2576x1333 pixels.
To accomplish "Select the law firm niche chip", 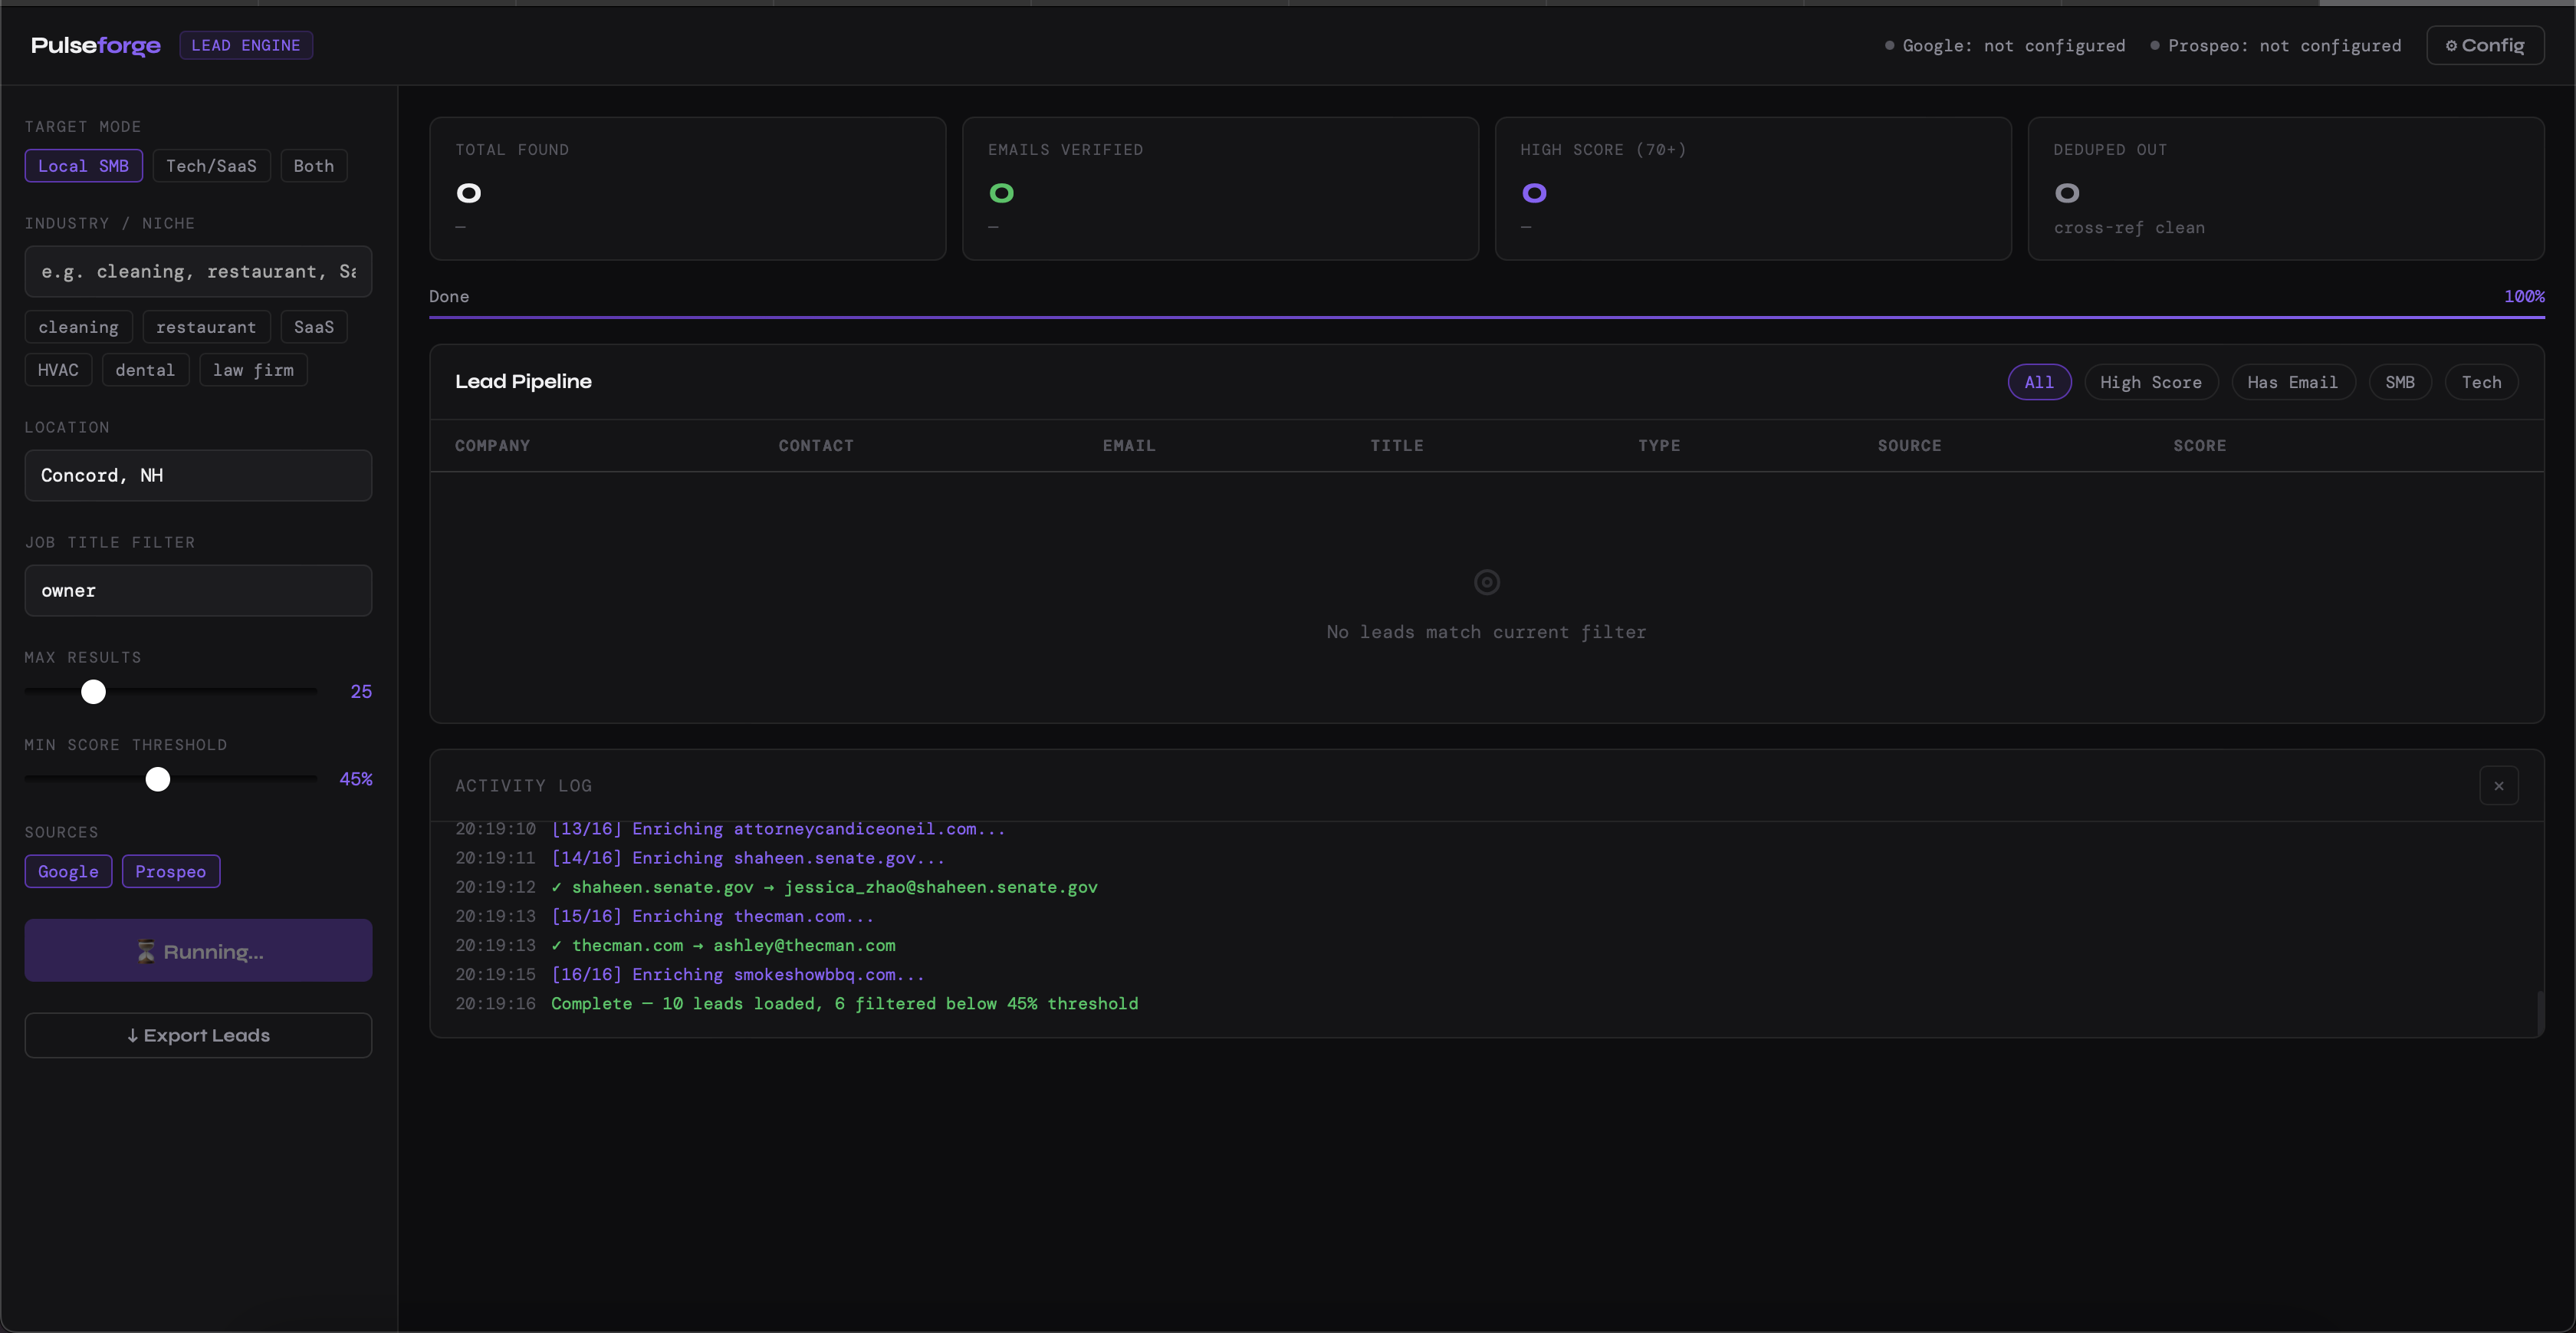I will [x=253, y=369].
